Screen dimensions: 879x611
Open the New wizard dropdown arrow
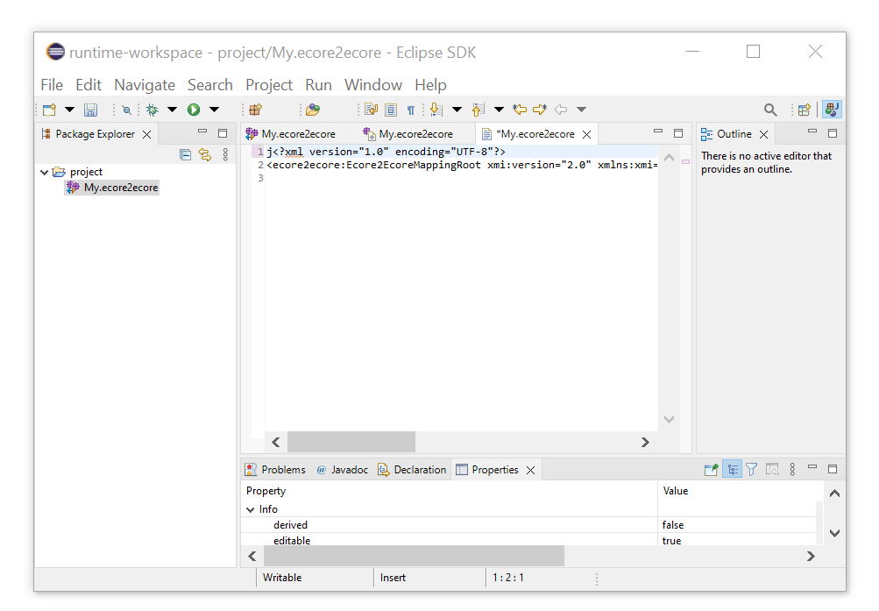point(69,110)
